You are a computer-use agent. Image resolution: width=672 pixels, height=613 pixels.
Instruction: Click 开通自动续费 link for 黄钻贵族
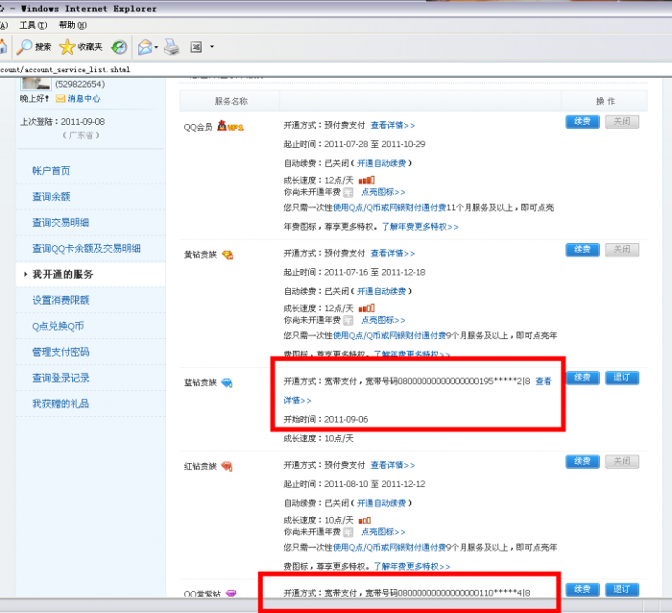(x=381, y=291)
